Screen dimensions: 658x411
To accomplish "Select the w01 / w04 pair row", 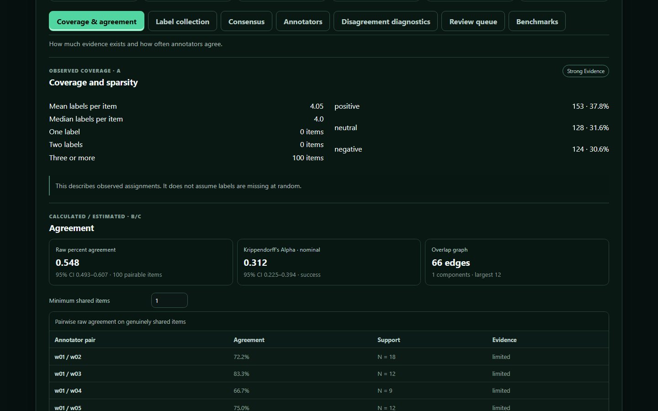I will (329, 390).
